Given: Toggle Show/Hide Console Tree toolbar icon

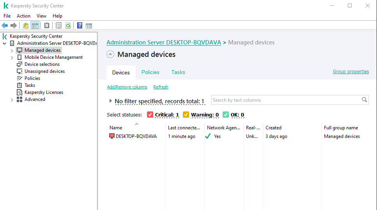Looking at the screenshot, I should pos(35,26).
